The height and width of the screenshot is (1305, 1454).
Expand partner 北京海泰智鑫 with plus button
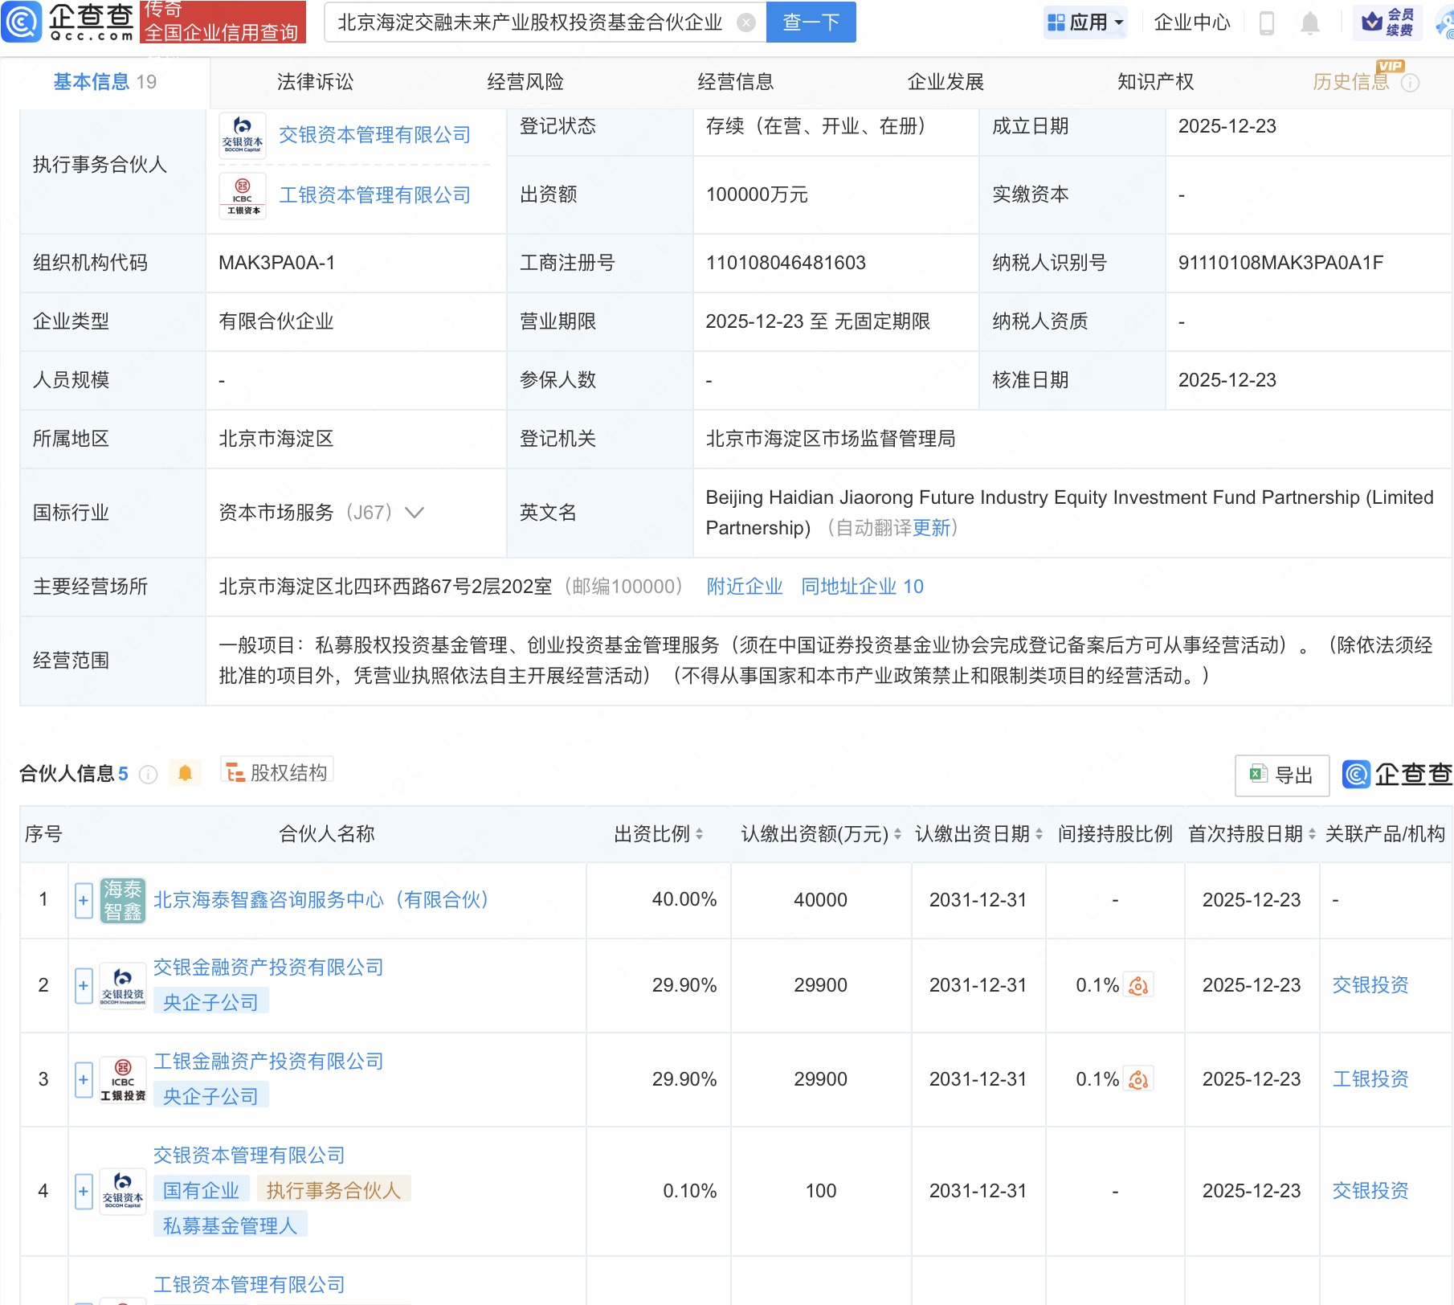(83, 901)
